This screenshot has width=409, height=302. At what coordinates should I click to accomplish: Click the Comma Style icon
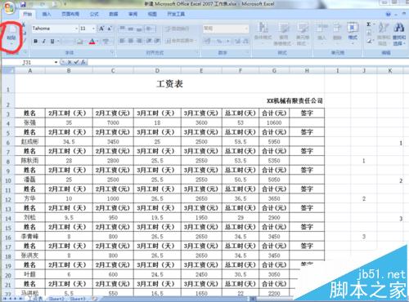[x=227, y=41]
